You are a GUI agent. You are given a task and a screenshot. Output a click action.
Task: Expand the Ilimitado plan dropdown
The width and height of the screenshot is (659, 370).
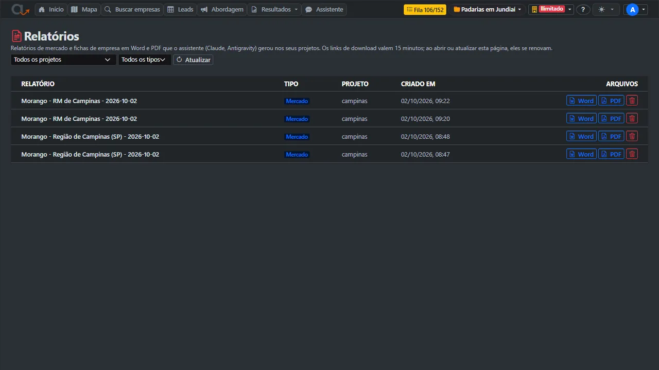coord(551,9)
